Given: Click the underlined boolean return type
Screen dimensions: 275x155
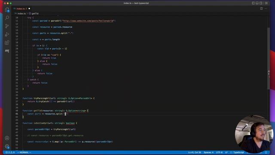Looking at the screenshot, I should (x=70, y=123).
